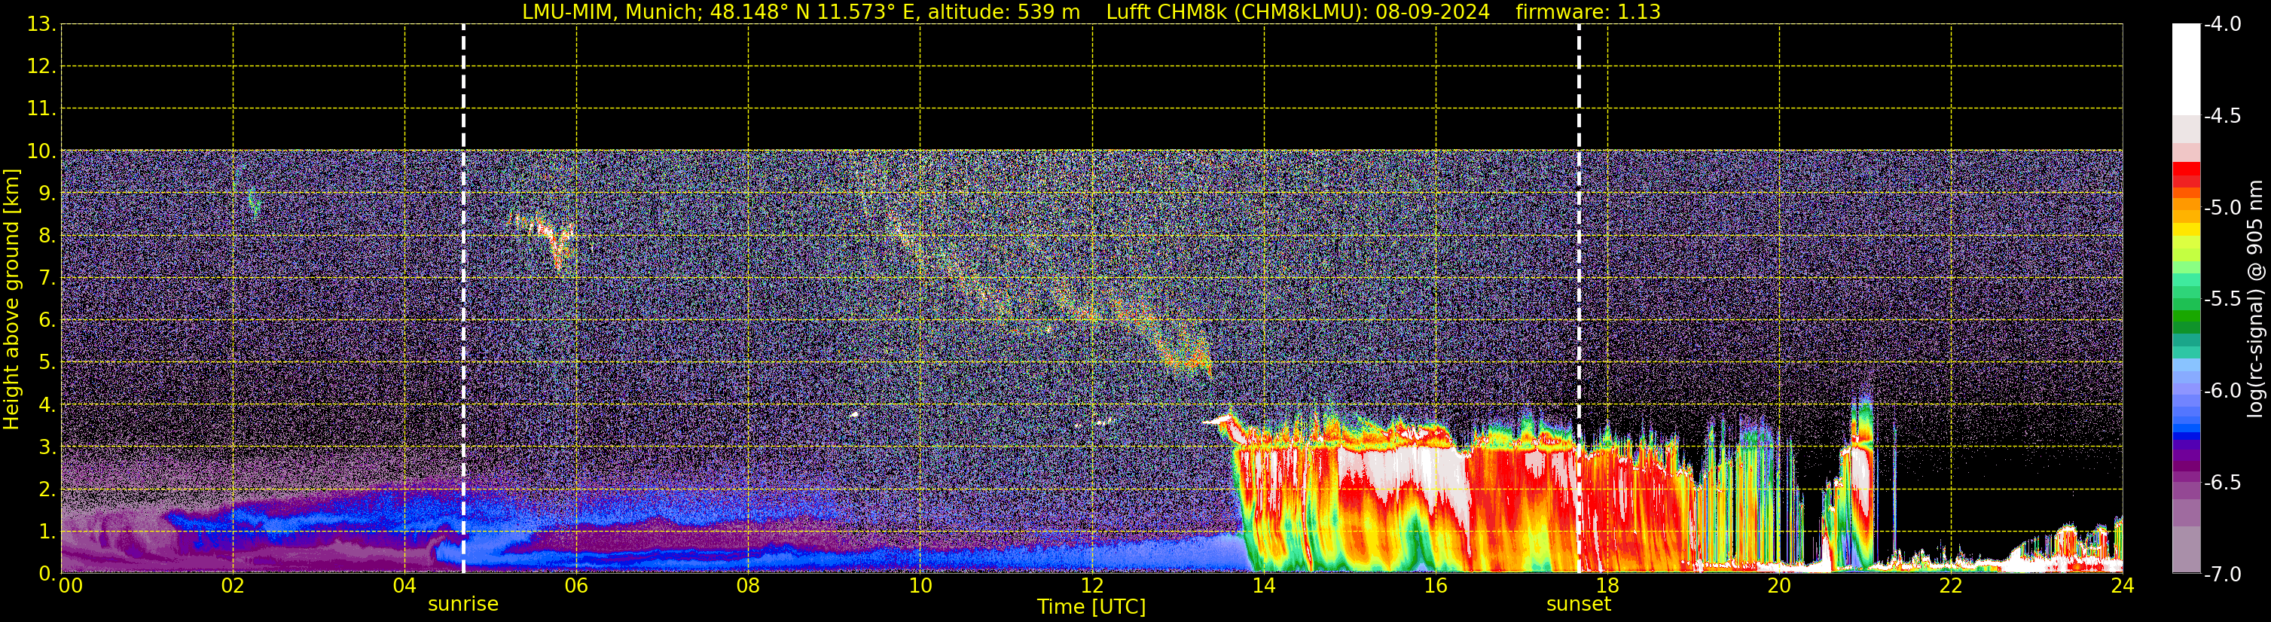The image size is (2271, 622).
Task: Click the time axis tick '16'
Action: coord(1436,586)
